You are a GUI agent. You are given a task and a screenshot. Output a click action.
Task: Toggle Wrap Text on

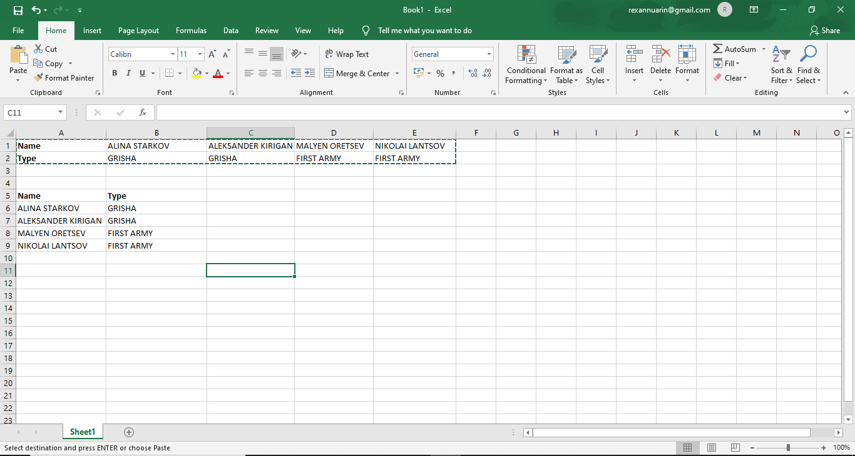347,54
